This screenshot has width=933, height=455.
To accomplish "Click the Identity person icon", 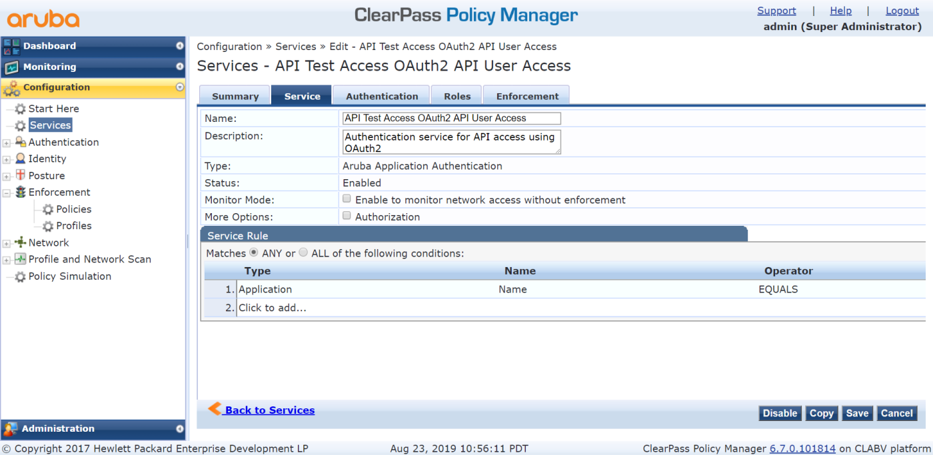I will point(21,159).
